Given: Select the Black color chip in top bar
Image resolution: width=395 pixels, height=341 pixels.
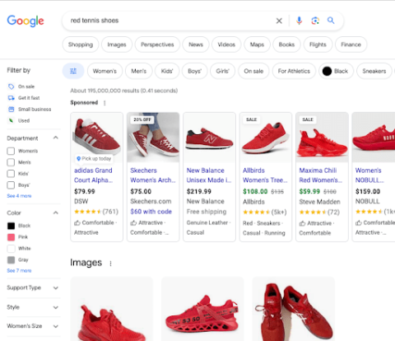Looking at the screenshot, I should 336,71.
